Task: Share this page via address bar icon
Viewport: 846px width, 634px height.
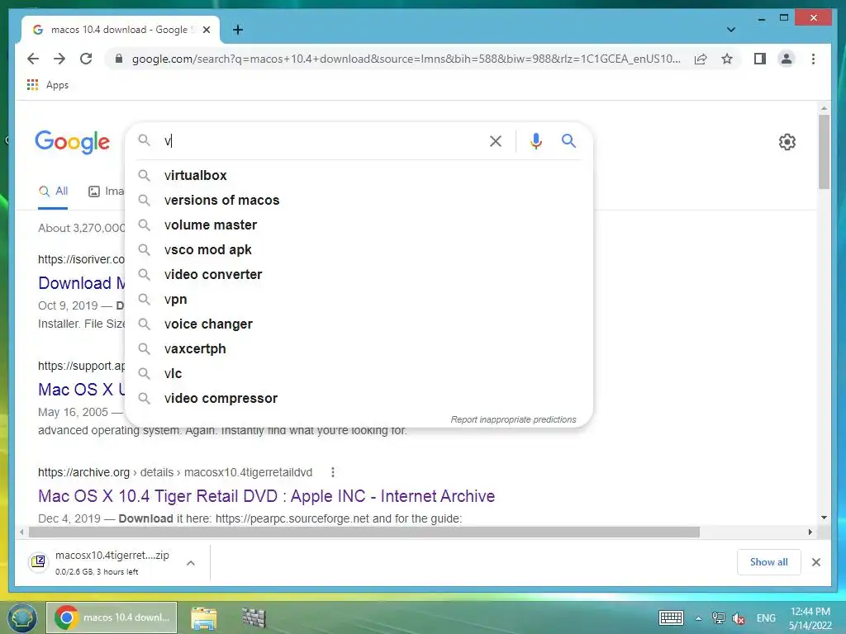Action: [701, 59]
